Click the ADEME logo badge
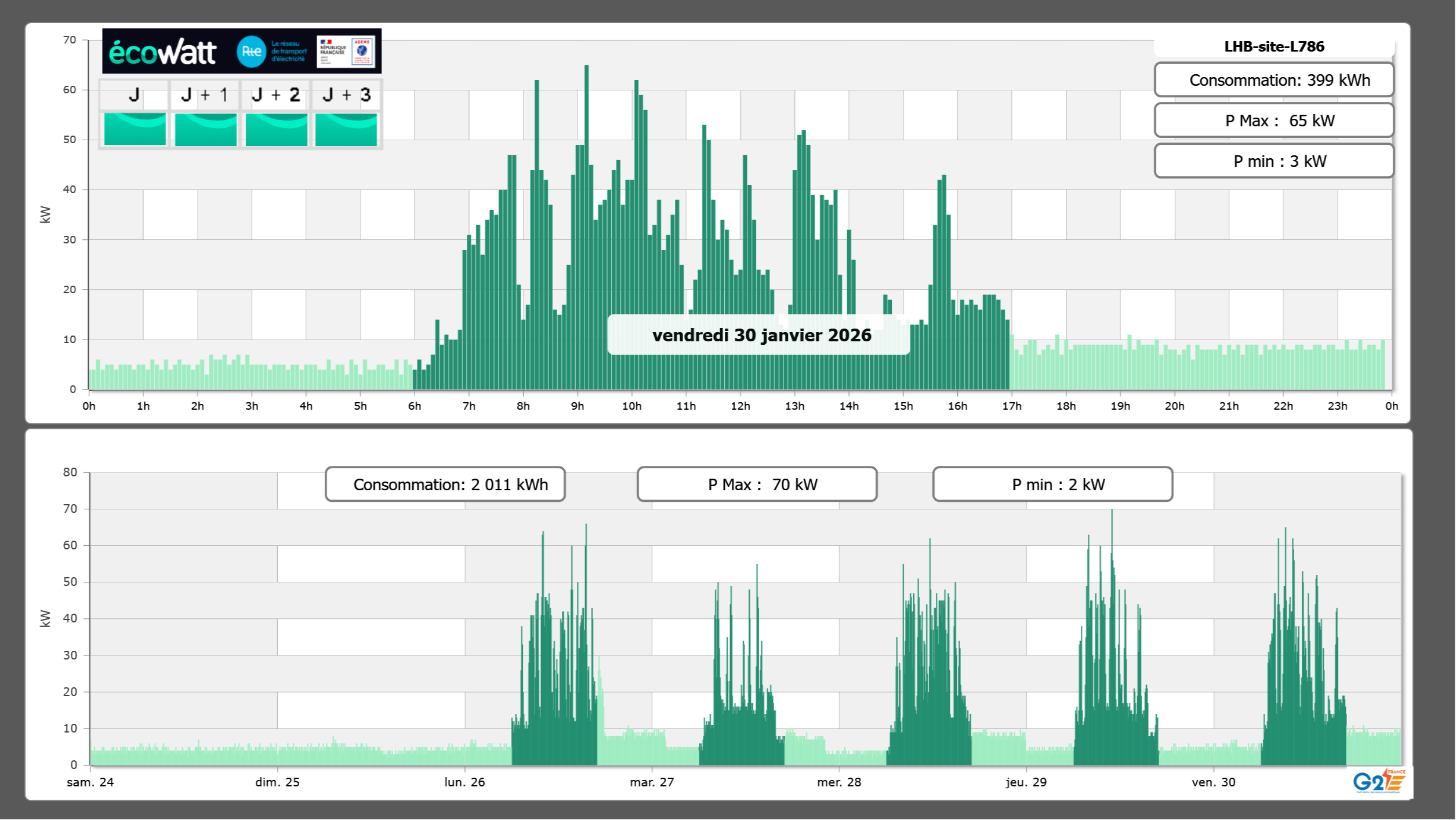Viewport: 1456px width, 820px height. pyautogui.click(x=362, y=51)
